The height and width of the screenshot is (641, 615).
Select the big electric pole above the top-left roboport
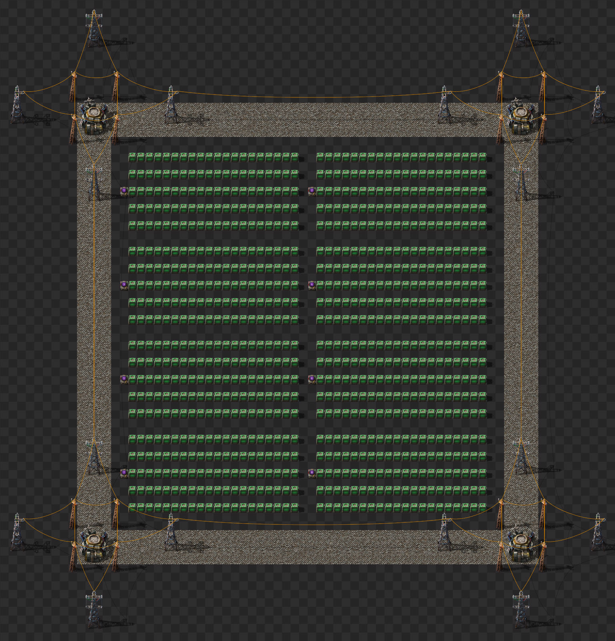[x=94, y=28]
